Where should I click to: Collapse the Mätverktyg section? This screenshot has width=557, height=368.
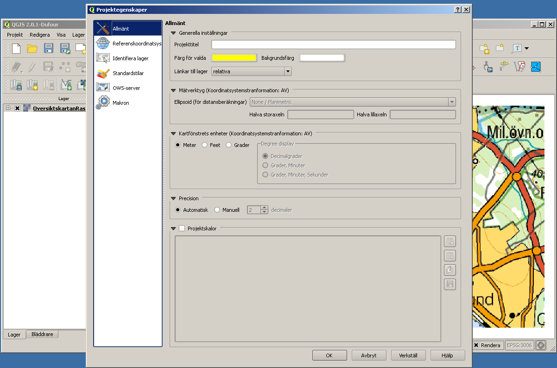[x=174, y=90]
